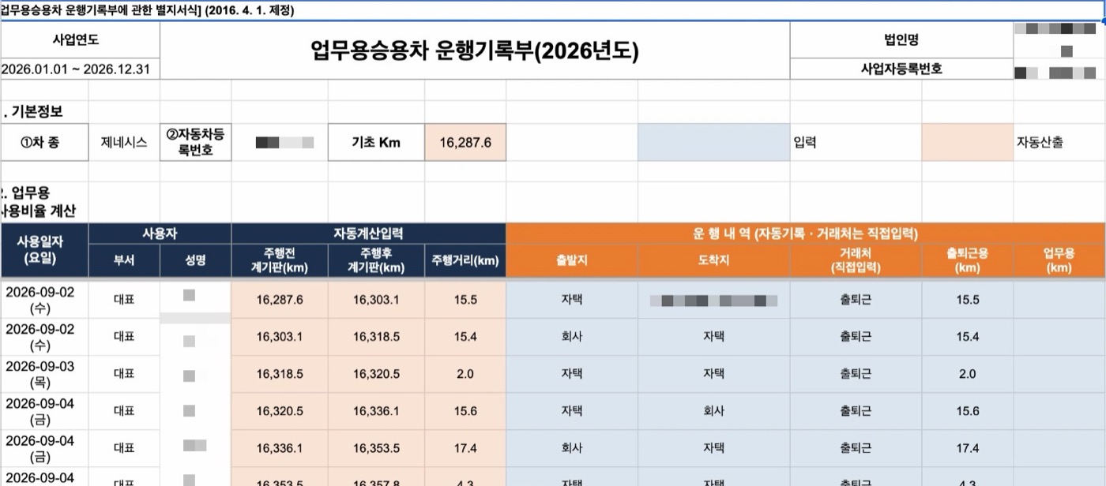Screen dimensions: 1106x486
Task: Select the 도착지 column header
Action: (714, 260)
